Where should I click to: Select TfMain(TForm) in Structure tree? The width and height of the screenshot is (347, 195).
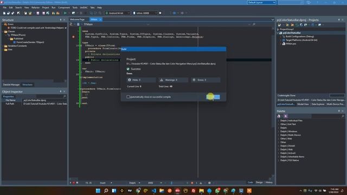click(x=18, y=35)
